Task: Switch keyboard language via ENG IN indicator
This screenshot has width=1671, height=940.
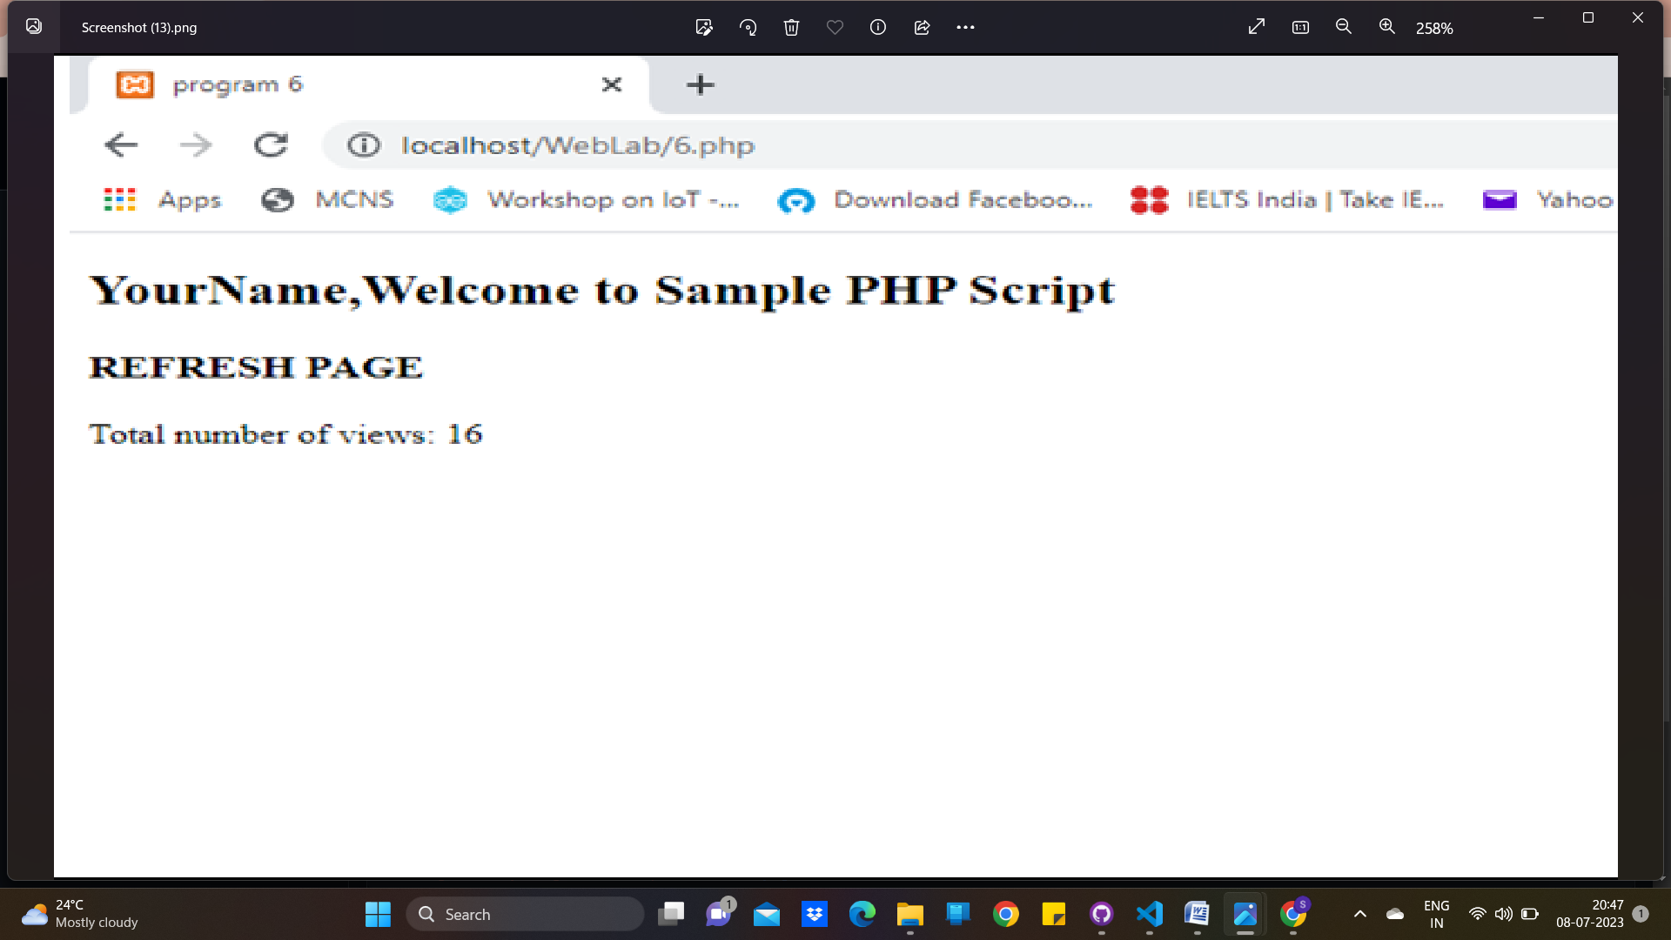Action: (x=1435, y=914)
